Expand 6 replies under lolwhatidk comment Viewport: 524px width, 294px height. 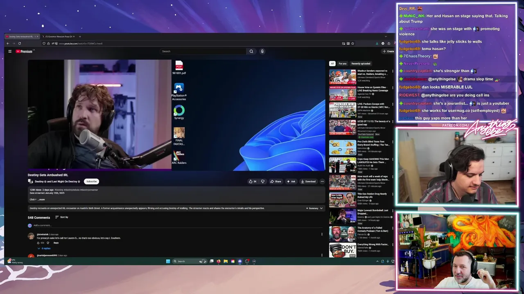coord(44,248)
